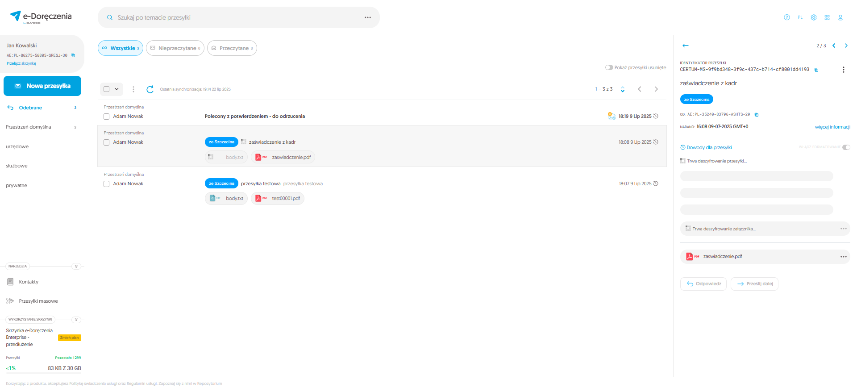Click the Nowa przesyłka button
Viewport: 857px width, 392px height.
point(42,86)
